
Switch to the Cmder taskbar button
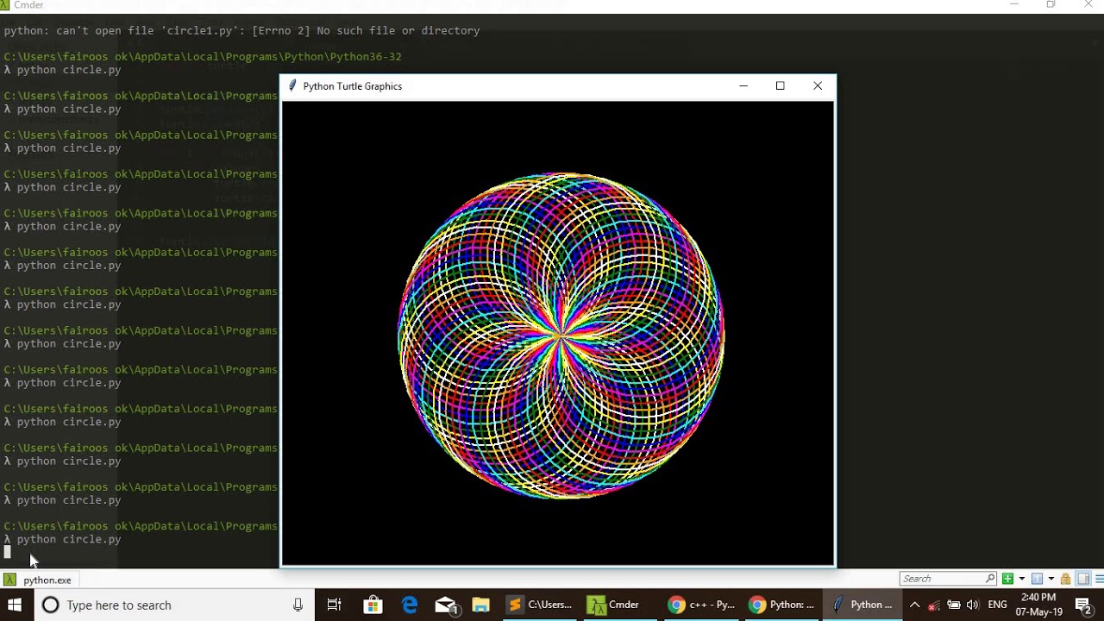coord(619,605)
